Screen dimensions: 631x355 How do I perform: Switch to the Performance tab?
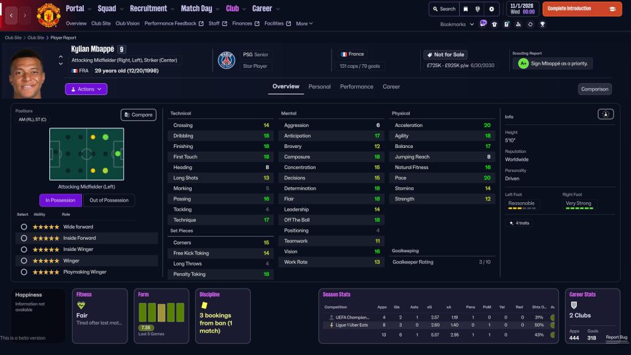(x=356, y=87)
